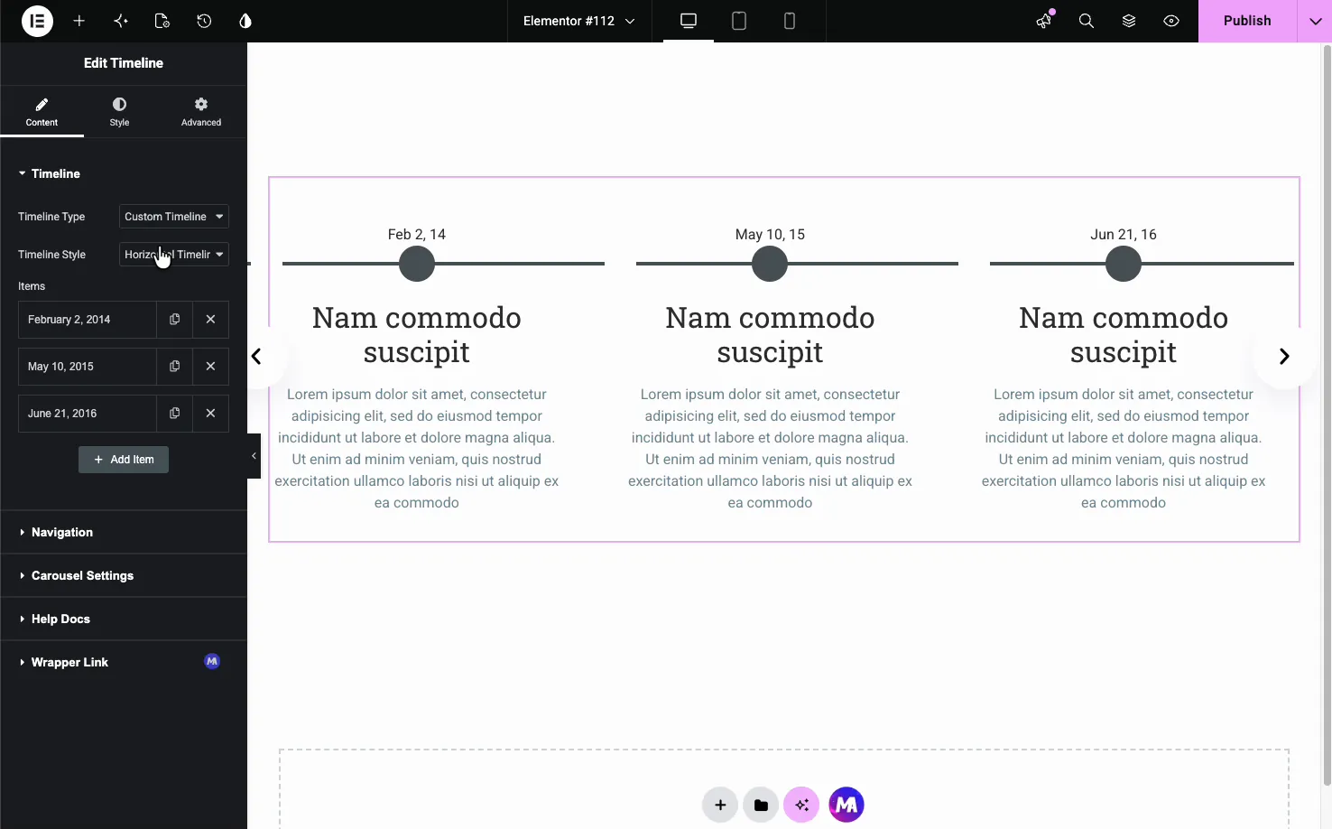Click the heading under May 10, 15

pyautogui.click(x=770, y=334)
